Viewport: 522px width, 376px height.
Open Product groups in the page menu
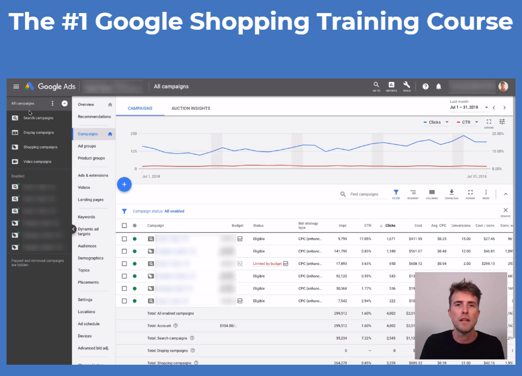(x=91, y=158)
